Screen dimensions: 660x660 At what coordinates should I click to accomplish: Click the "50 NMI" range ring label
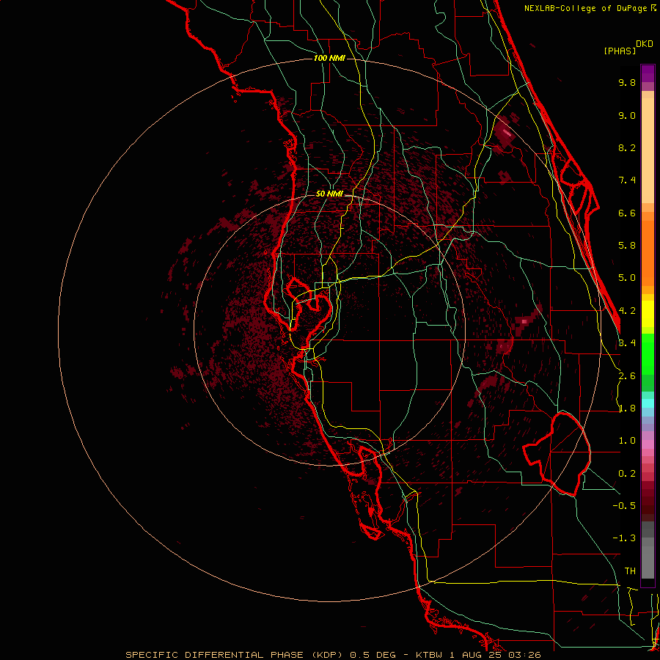coord(329,194)
